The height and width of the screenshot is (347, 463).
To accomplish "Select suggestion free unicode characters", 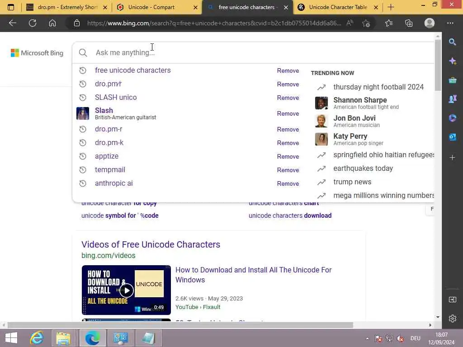I will tap(132, 70).
